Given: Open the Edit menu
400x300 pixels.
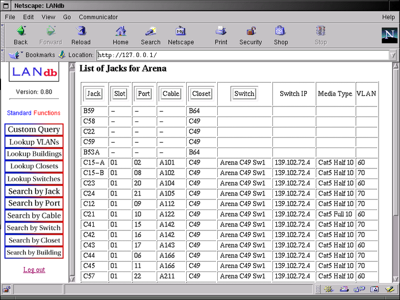Looking at the screenshot, I should click(x=29, y=17).
